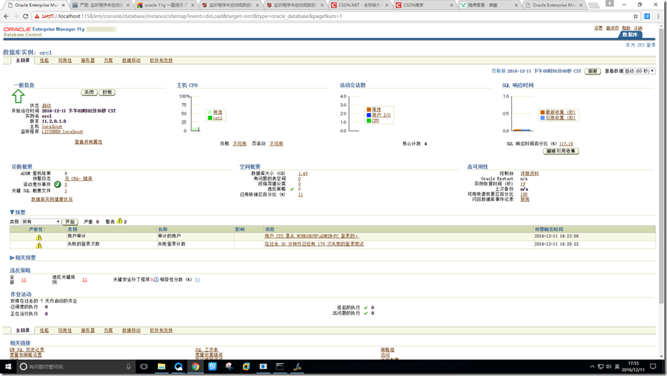
Task: Click the 用户 I/O legend entry
Action: 381,115
